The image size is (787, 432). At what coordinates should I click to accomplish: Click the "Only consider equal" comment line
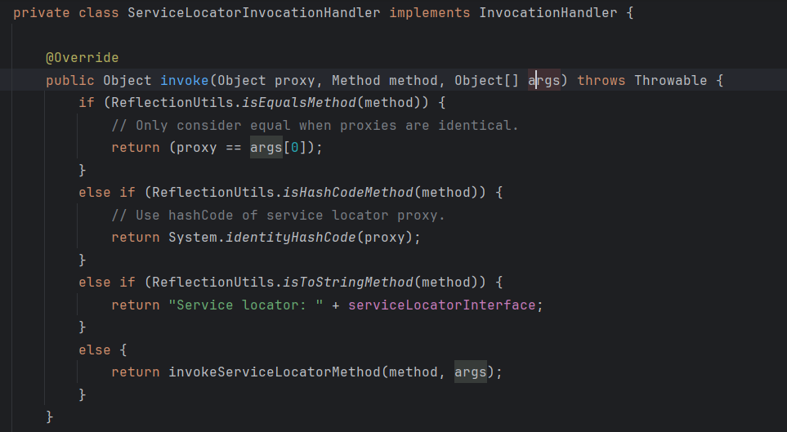pos(315,125)
